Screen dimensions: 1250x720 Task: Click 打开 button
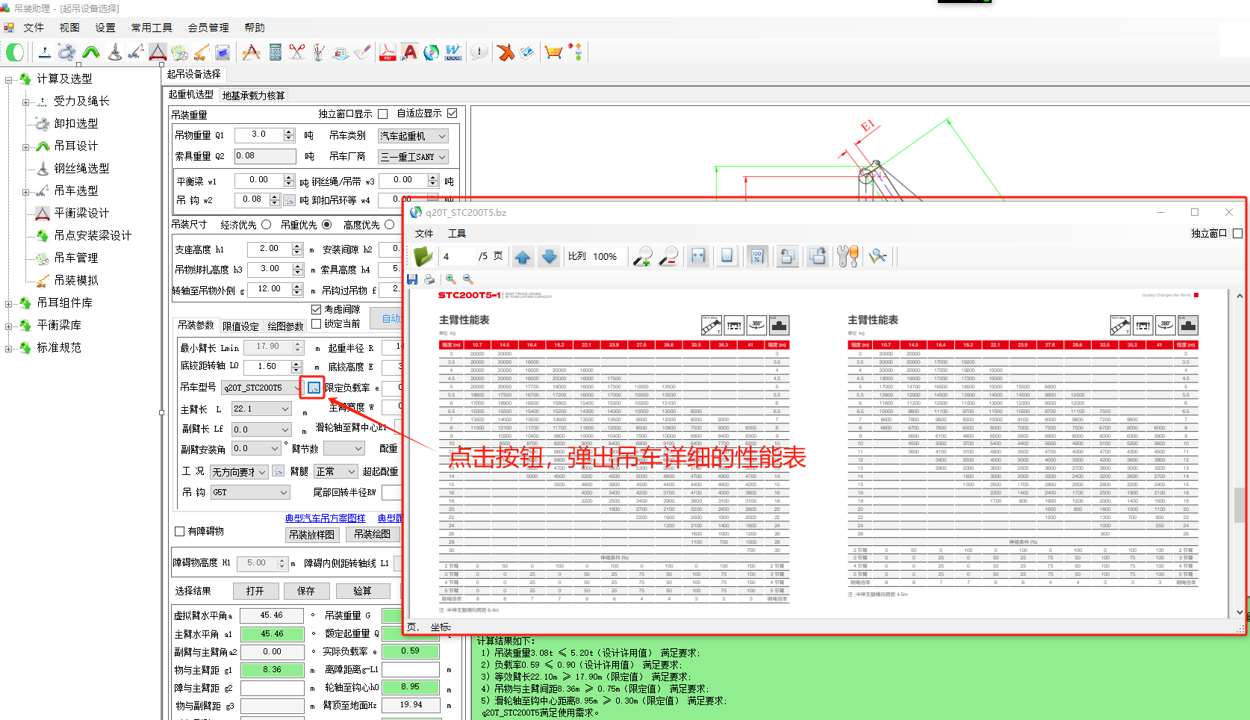pos(255,591)
